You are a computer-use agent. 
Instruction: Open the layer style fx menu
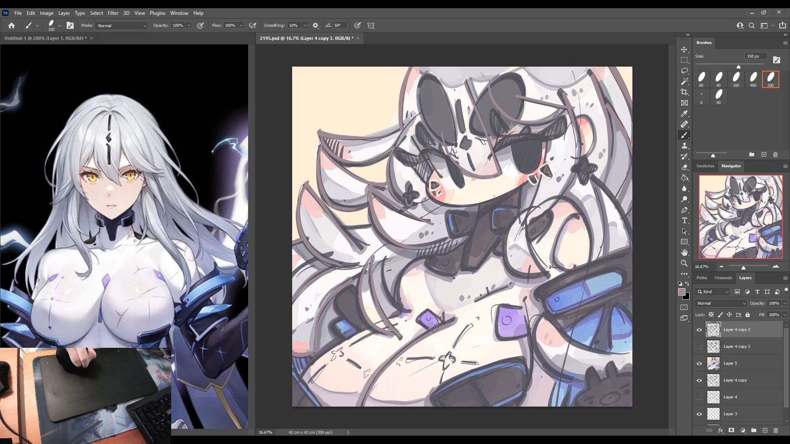click(x=720, y=430)
